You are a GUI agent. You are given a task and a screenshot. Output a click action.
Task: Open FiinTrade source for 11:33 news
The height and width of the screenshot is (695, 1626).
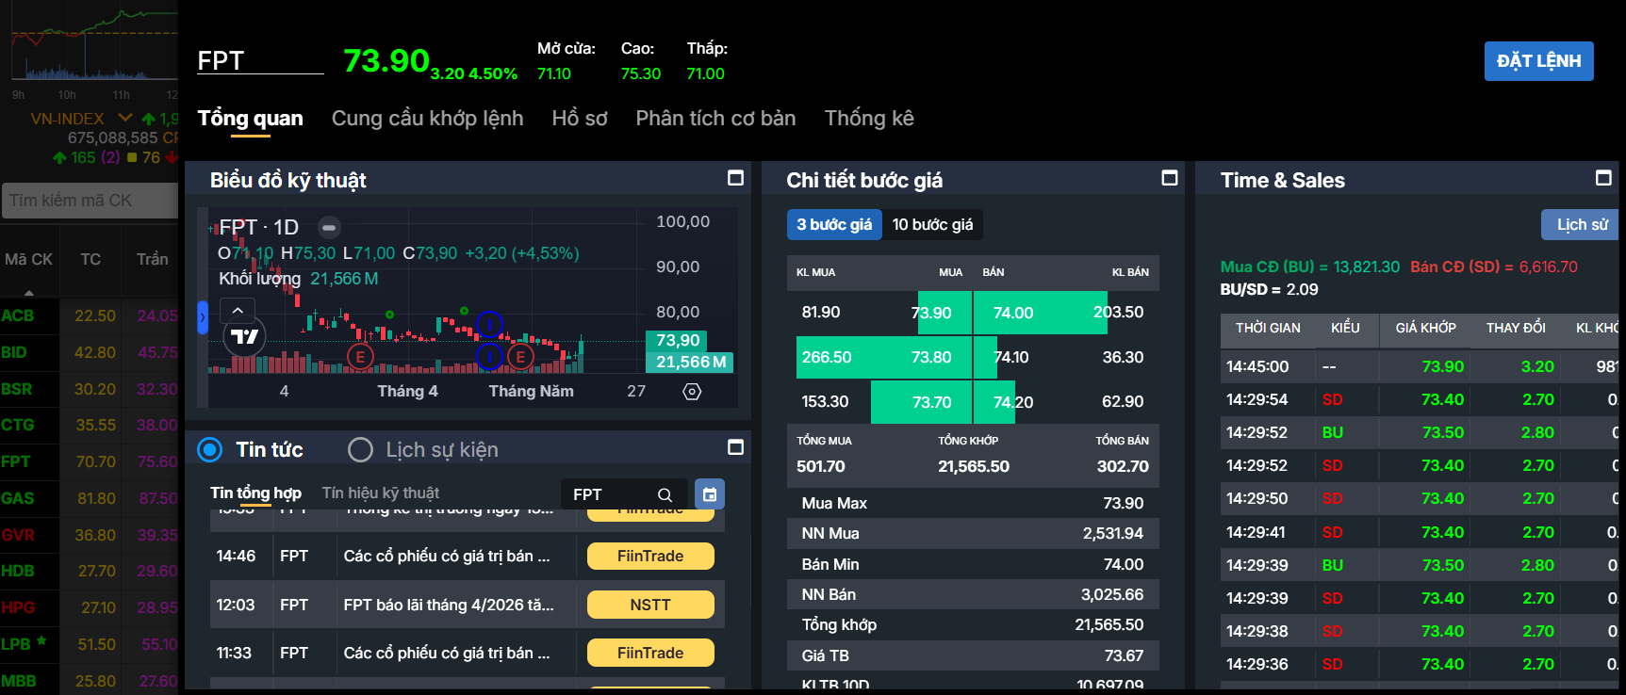650,653
